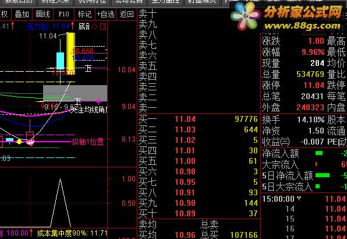Screen dimensions: 347x239
Task: Click the white spike in lower indicator
Action: click(x=61, y=203)
